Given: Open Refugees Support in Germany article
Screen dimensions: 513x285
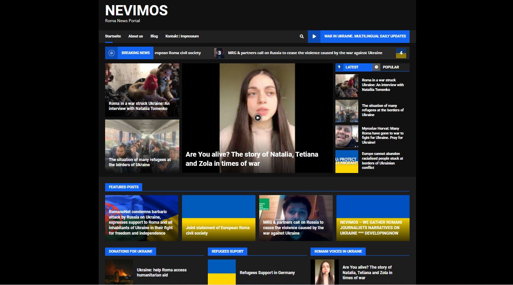Looking at the screenshot, I should [x=267, y=273].
